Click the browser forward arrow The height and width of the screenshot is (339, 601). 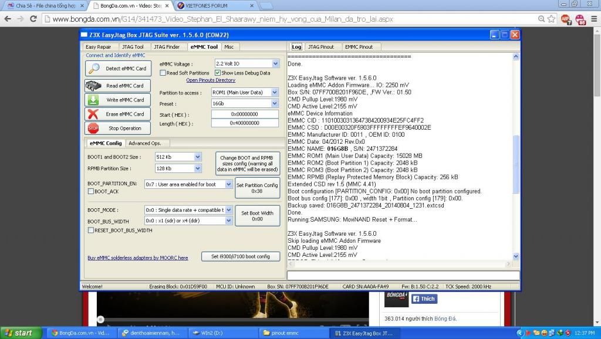[21, 19]
